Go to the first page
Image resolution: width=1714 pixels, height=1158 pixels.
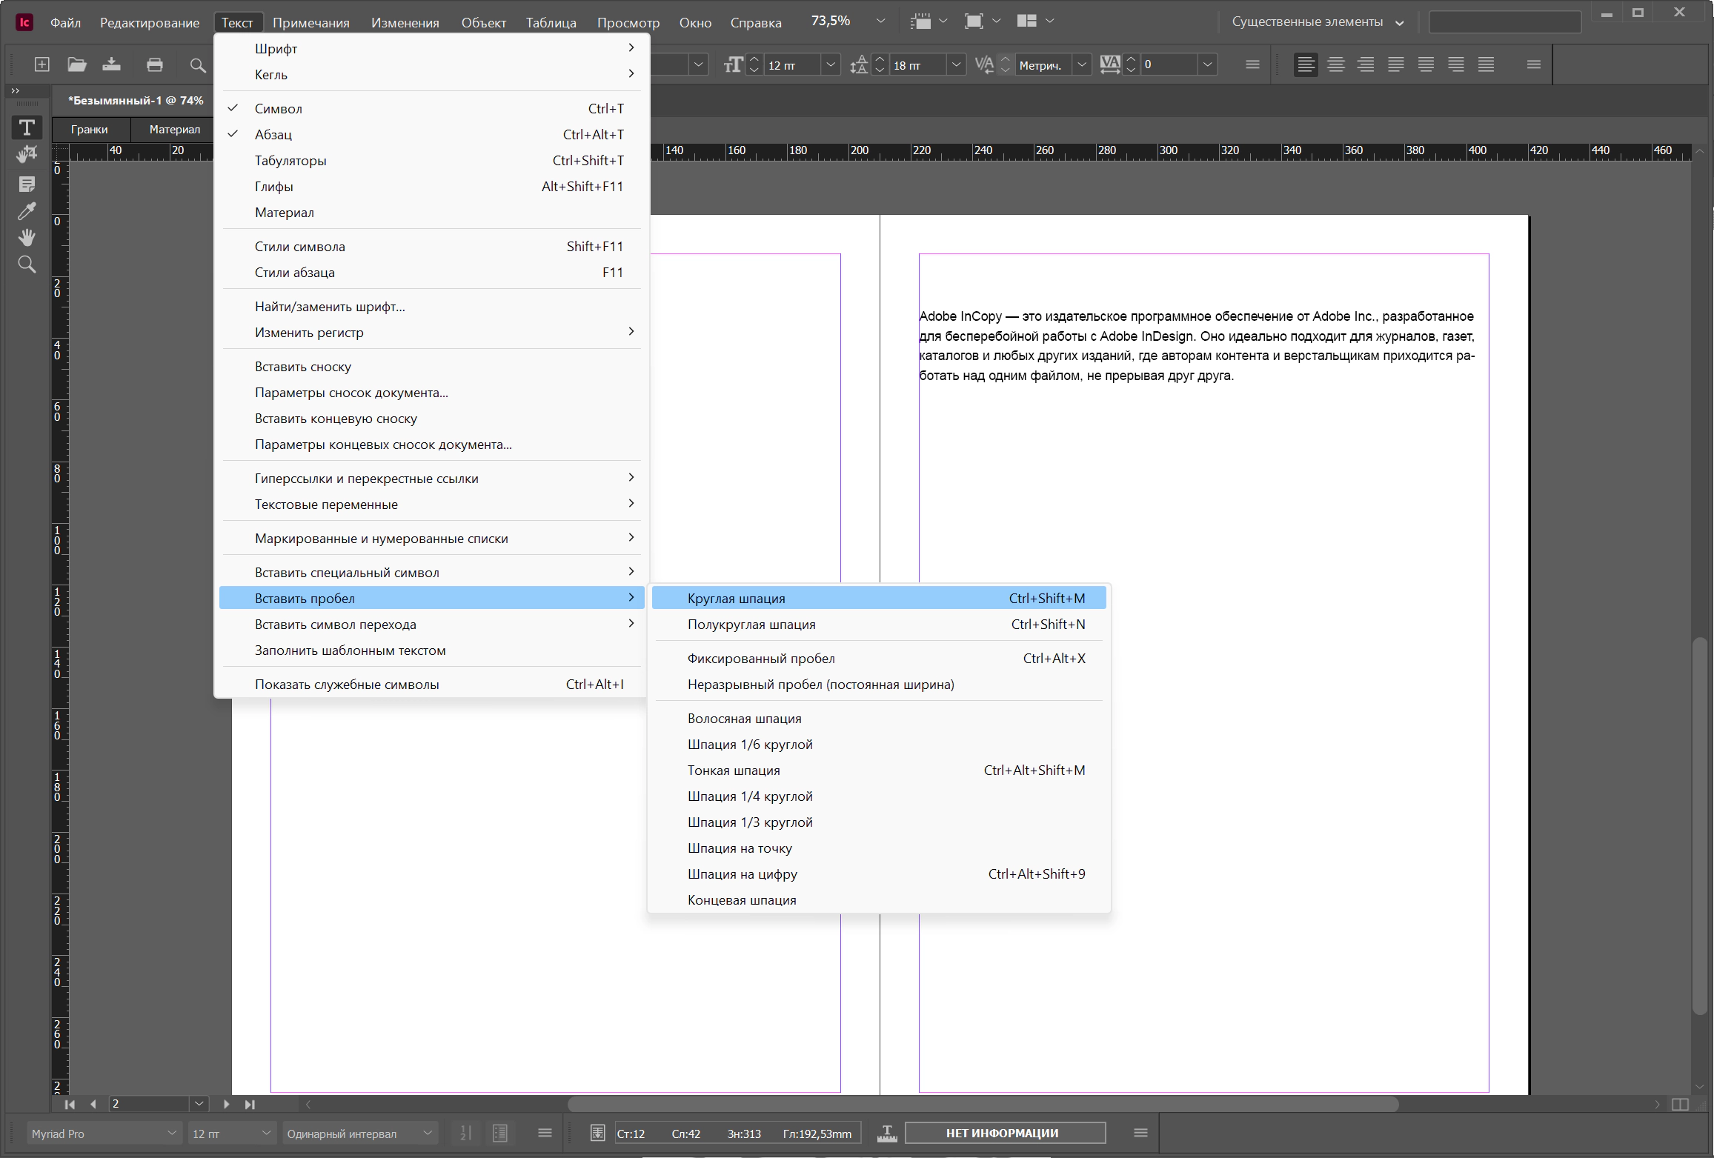click(70, 1104)
